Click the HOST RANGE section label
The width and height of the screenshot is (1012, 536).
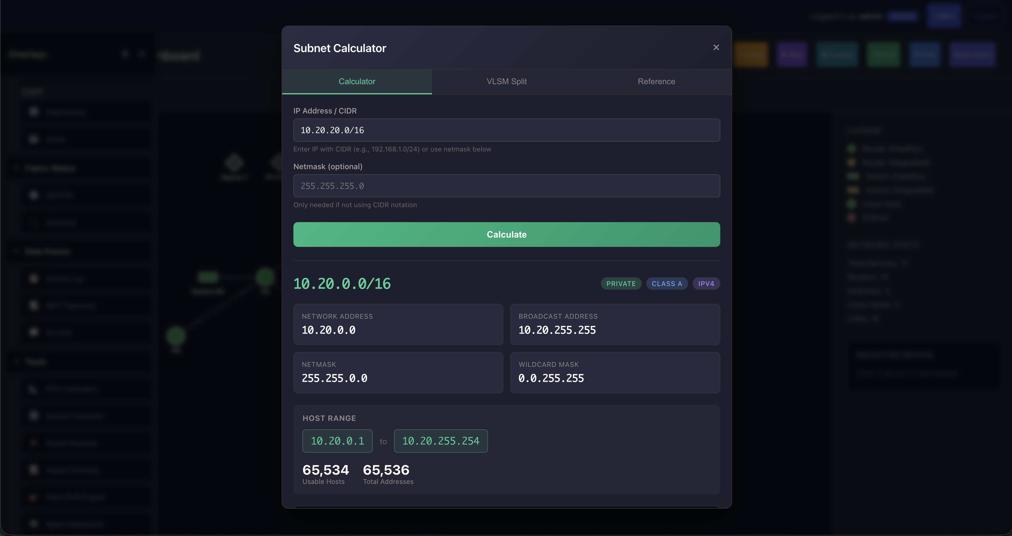(329, 419)
